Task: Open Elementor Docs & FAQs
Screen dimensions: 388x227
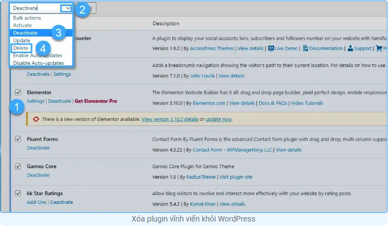Action: (272, 103)
